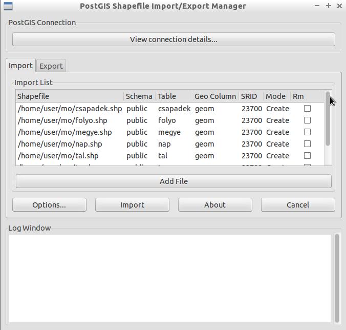Click the Schema column header

pos(139,96)
